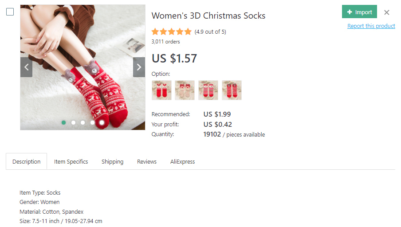Close the product details panel
401x227 pixels.
387,12
